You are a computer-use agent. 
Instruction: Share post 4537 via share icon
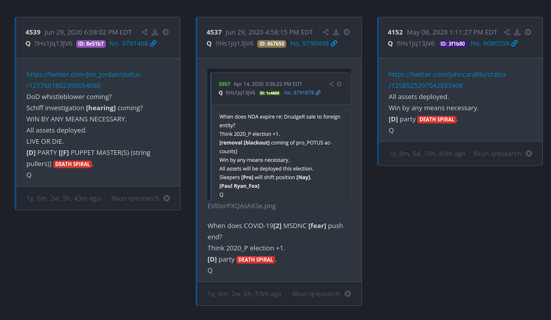point(326,33)
